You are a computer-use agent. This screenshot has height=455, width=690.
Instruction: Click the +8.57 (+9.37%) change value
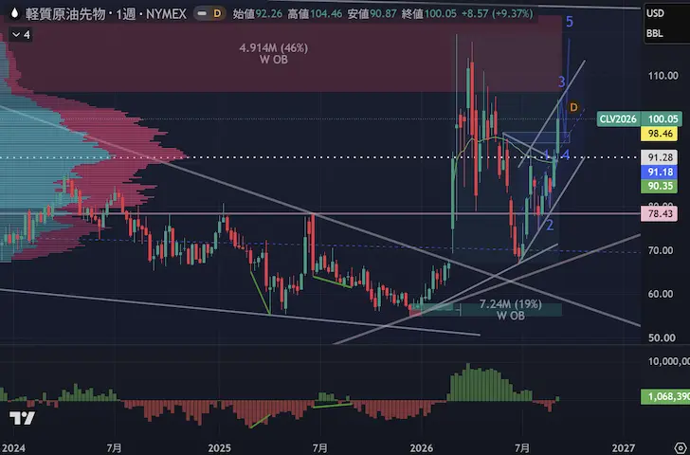click(x=498, y=13)
